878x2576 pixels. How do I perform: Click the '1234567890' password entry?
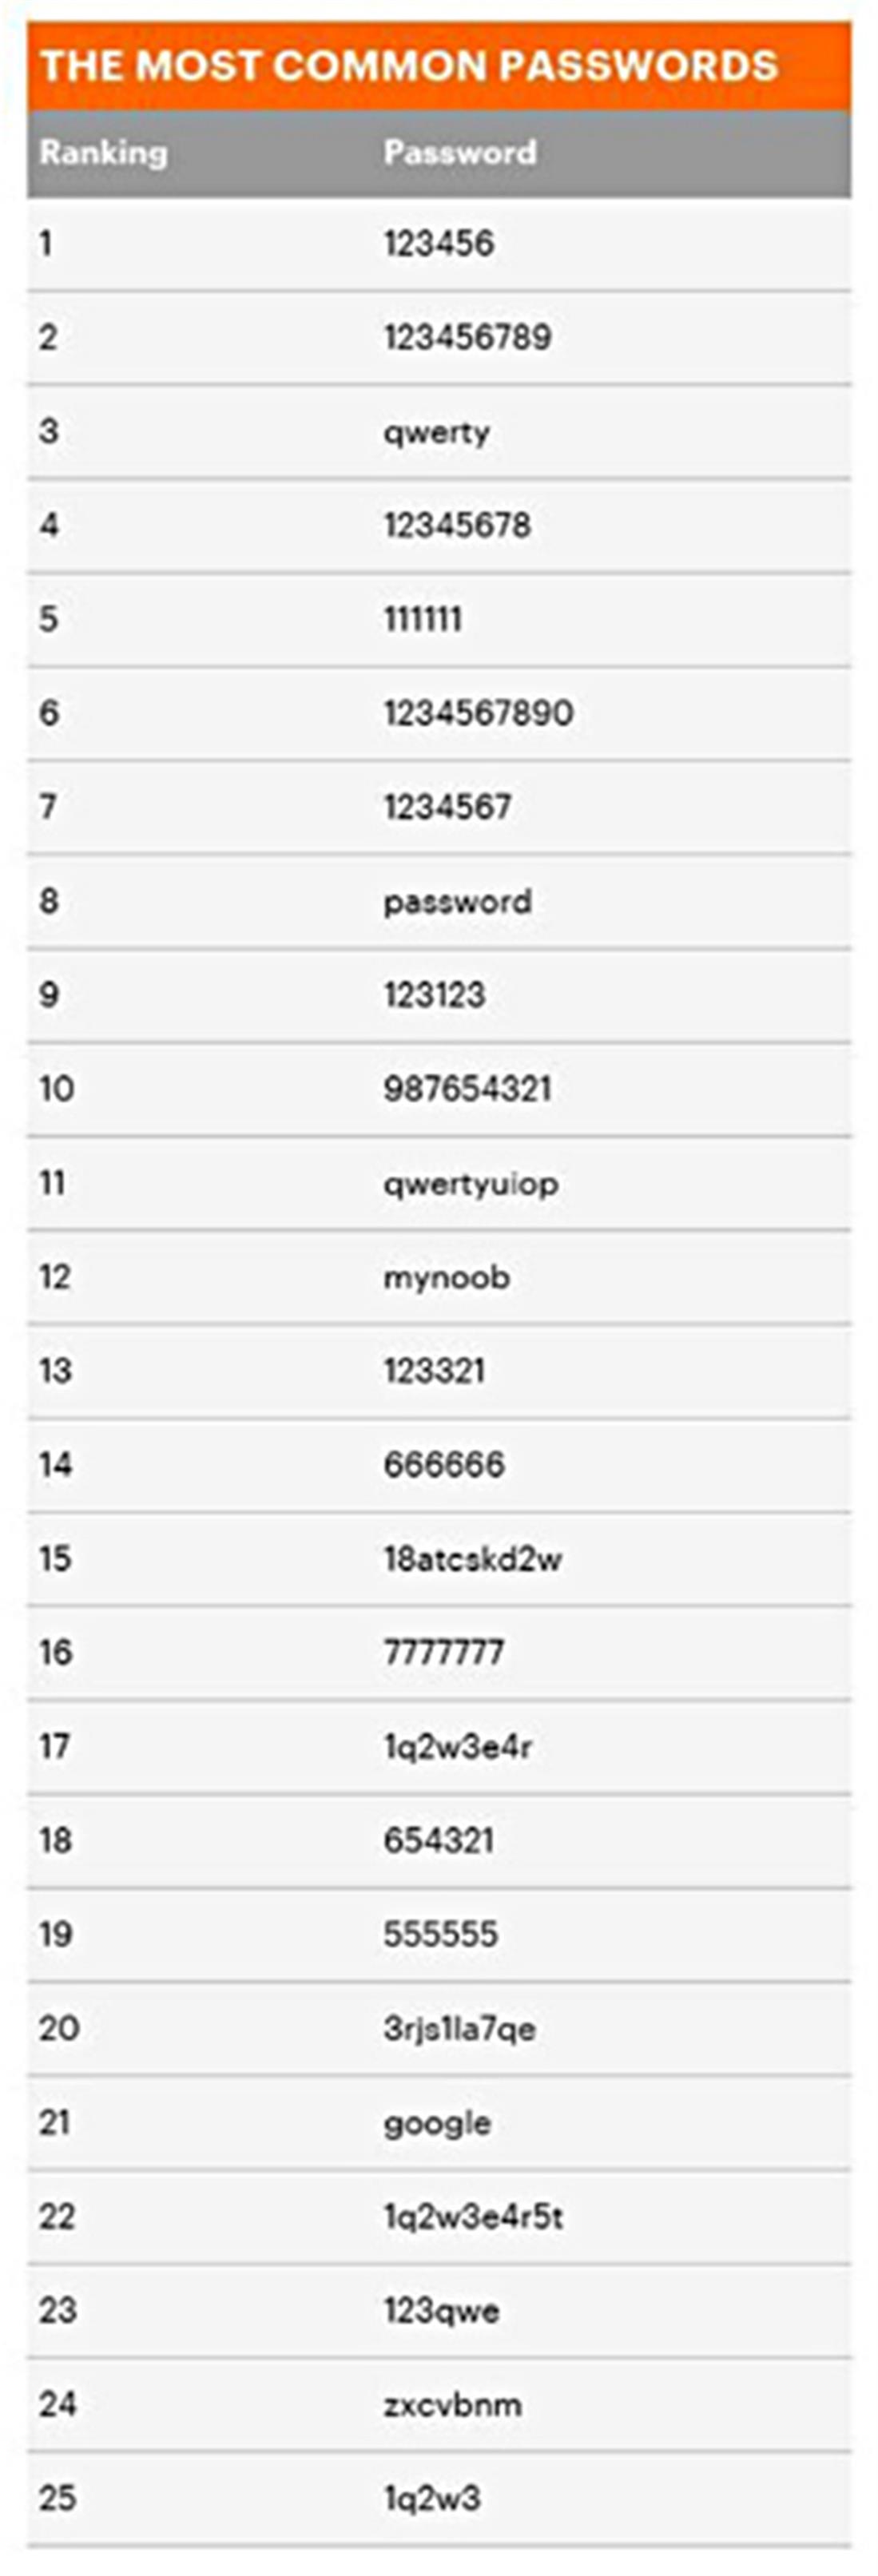(478, 713)
